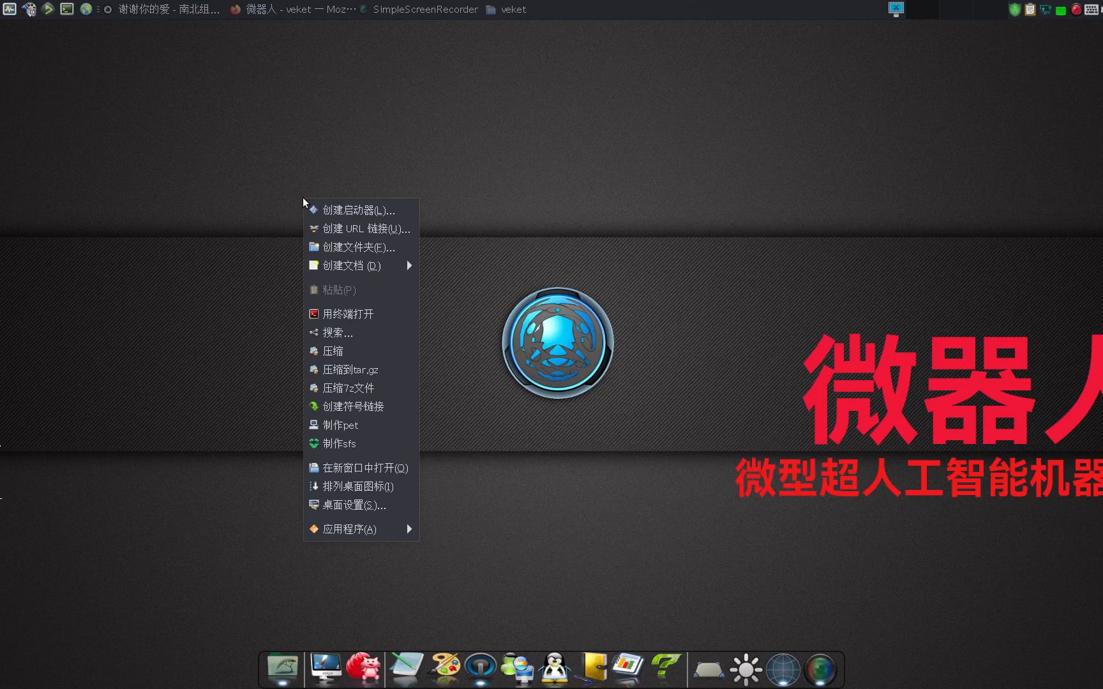Open the green shield firewall tray icon
This screenshot has height=689, width=1103.
click(1014, 10)
